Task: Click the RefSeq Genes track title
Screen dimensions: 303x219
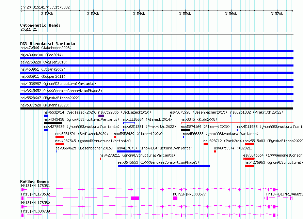Action: (x=34, y=181)
